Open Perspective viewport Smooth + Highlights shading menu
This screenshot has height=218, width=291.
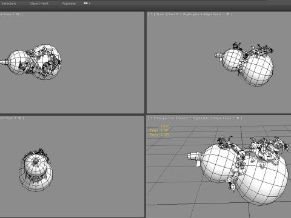click(193, 118)
